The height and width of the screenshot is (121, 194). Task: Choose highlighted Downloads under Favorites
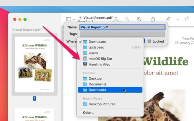(x=110, y=90)
